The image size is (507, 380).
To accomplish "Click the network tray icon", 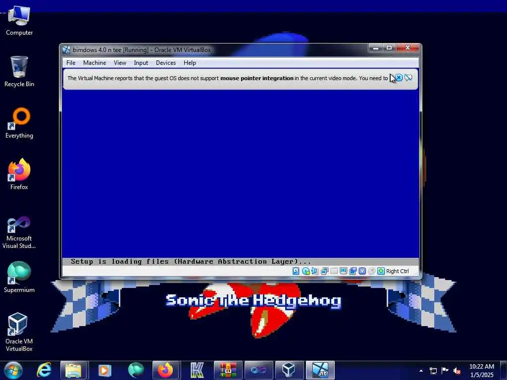I will pyautogui.click(x=433, y=371).
